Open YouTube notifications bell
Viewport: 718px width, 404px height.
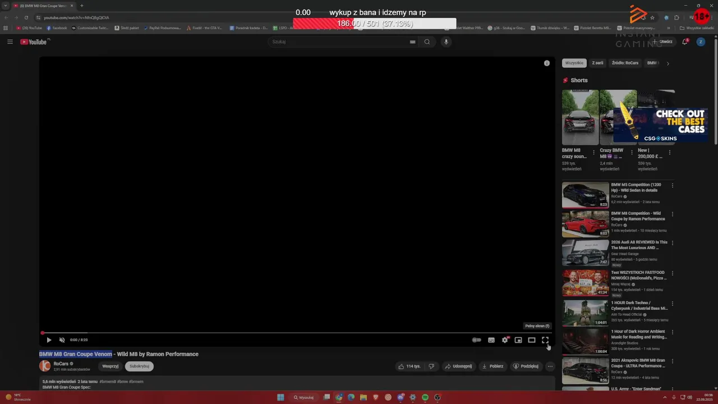(684, 42)
